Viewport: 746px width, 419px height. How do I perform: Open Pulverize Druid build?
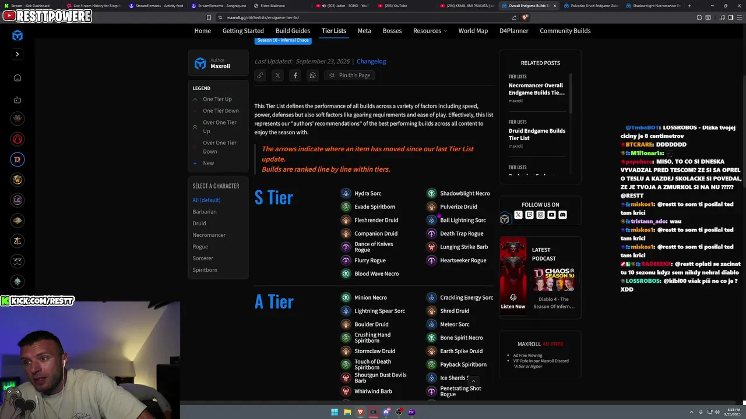pos(452,207)
